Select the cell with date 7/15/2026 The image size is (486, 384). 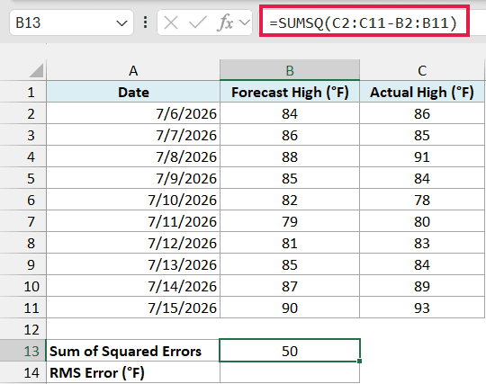tap(133, 308)
